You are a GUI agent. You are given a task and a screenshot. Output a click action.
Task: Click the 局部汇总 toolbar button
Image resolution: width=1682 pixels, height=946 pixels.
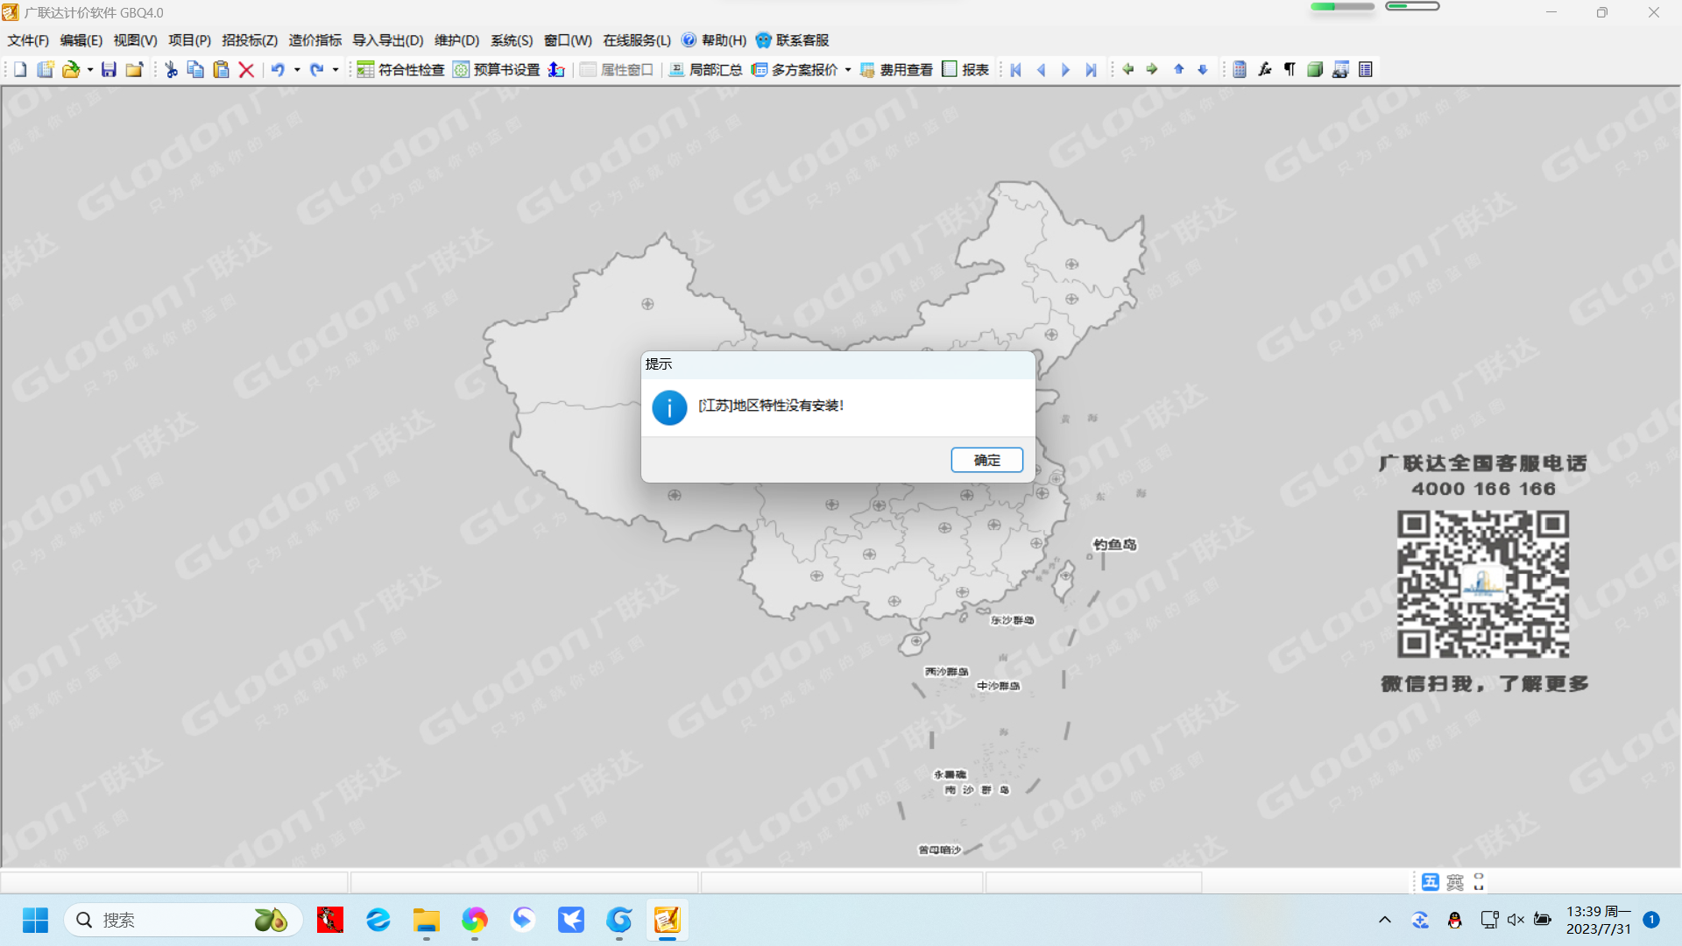[x=705, y=70]
